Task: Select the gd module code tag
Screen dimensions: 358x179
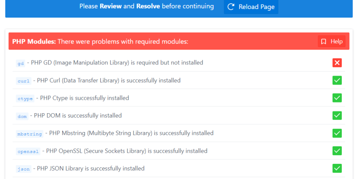Action: [x=21, y=63]
